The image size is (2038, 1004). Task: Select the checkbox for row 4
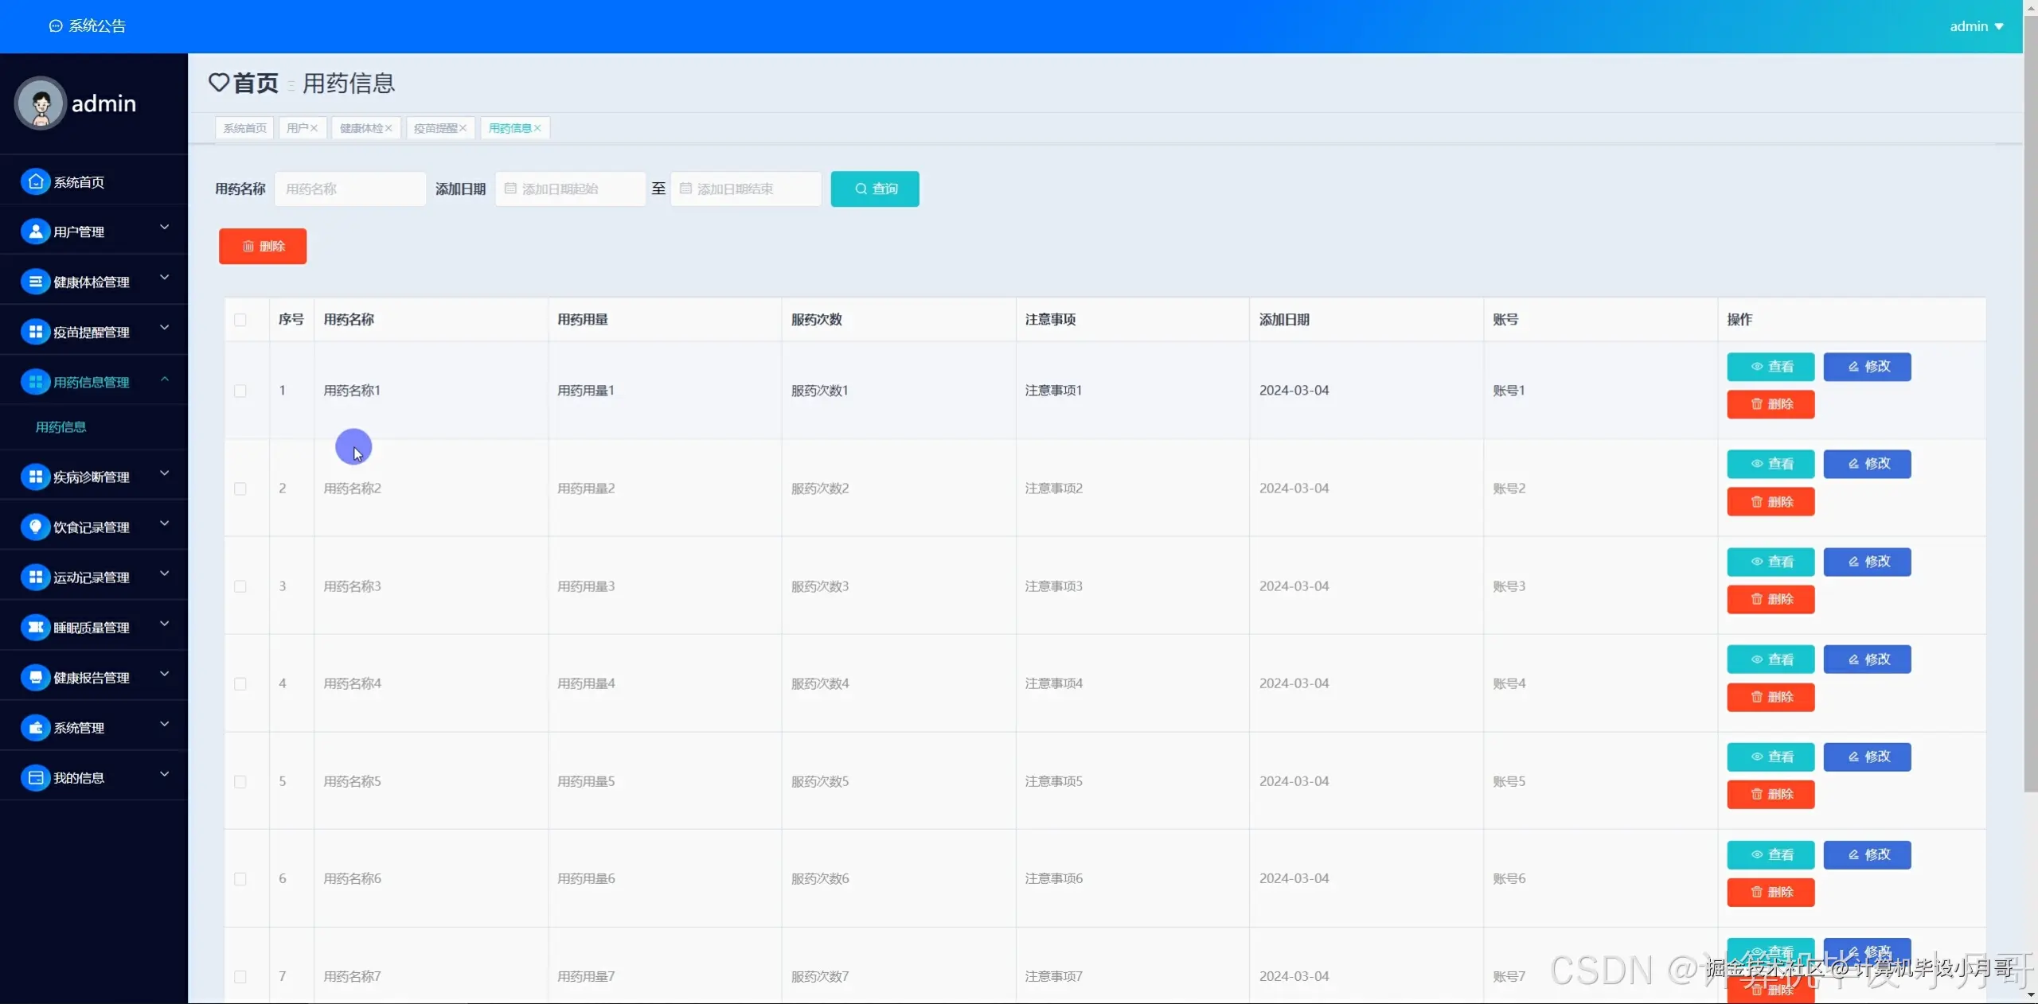(x=240, y=683)
